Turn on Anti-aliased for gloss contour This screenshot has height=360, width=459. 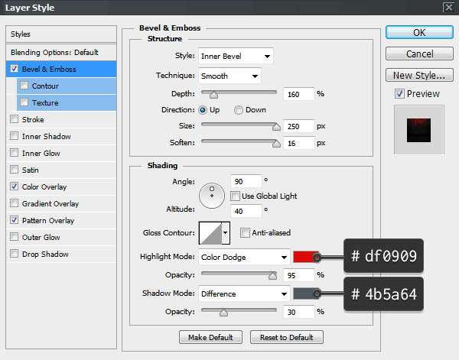click(x=245, y=232)
